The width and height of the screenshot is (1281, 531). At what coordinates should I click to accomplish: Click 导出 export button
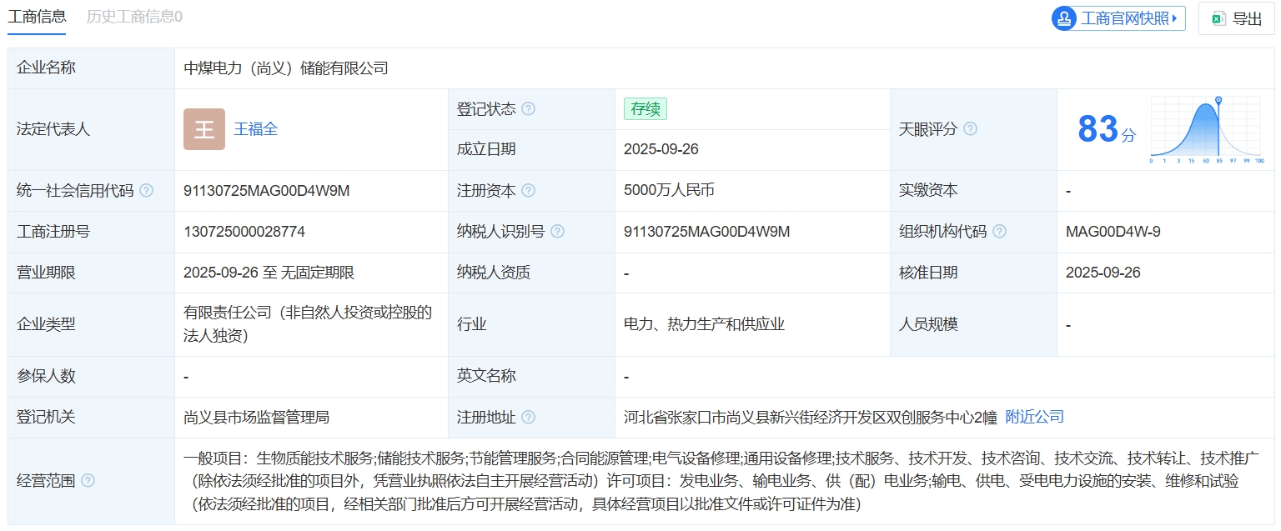point(1236,18)
